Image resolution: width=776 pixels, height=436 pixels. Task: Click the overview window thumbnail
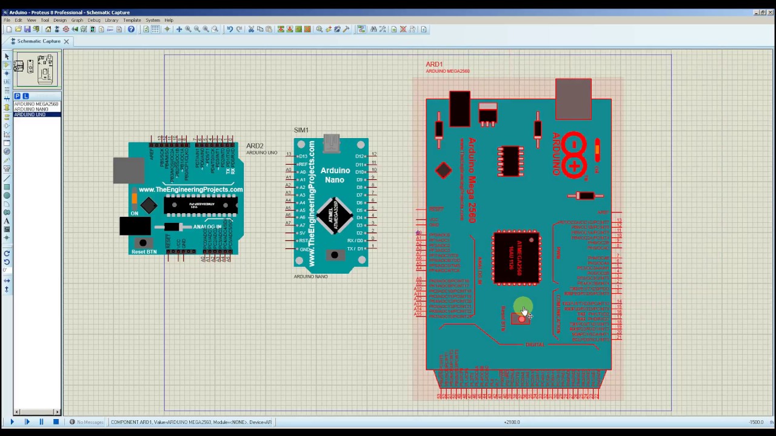[37, 69]
